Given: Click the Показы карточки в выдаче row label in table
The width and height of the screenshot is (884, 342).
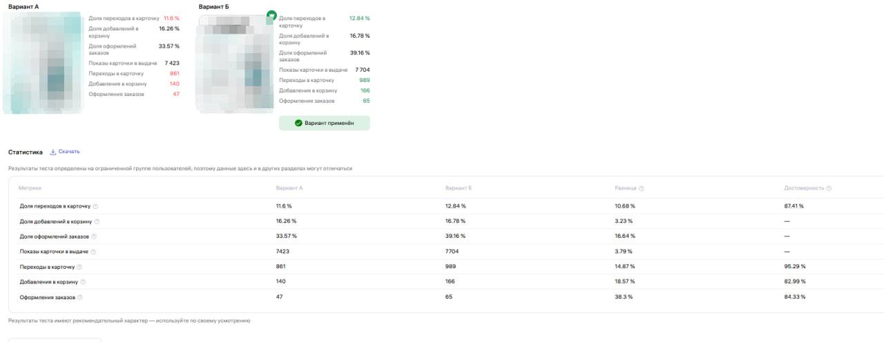Looking at the screenshot, I should 54,252.
